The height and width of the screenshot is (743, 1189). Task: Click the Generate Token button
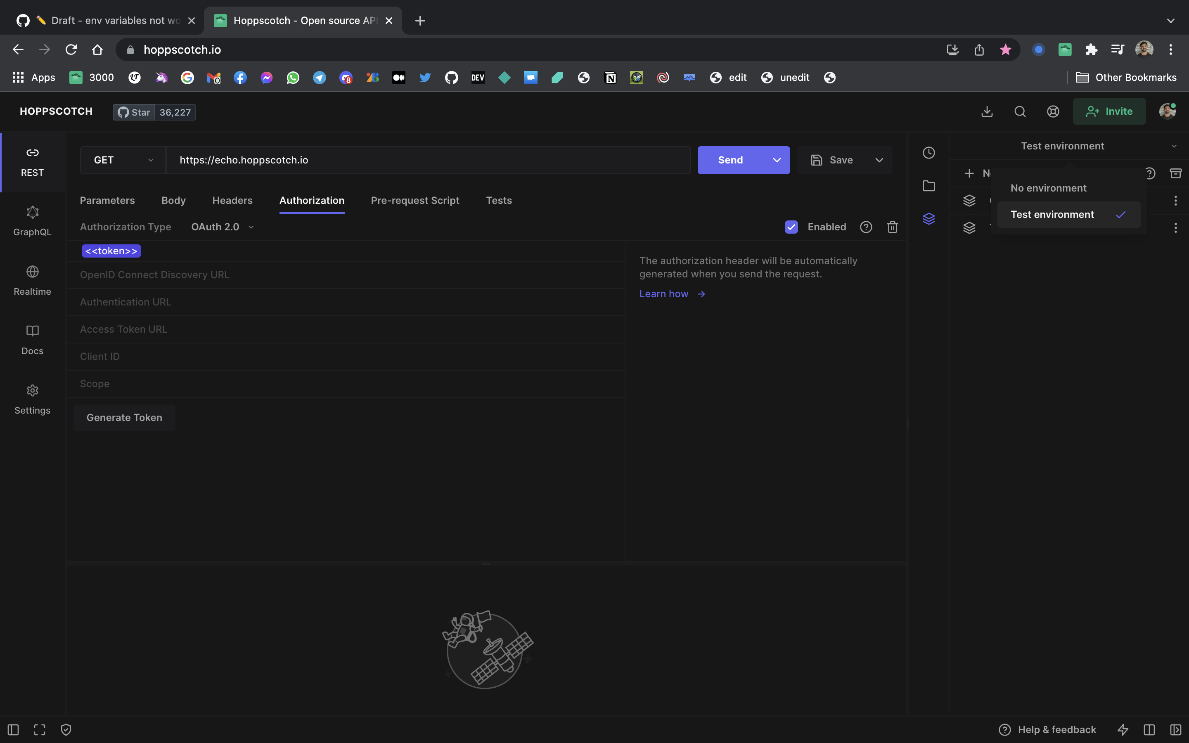coord(124,418)
